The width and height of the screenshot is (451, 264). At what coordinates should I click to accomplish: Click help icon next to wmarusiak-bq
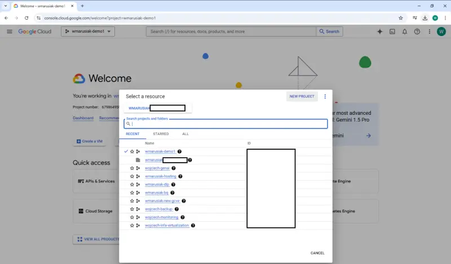[x=173, y=193]
